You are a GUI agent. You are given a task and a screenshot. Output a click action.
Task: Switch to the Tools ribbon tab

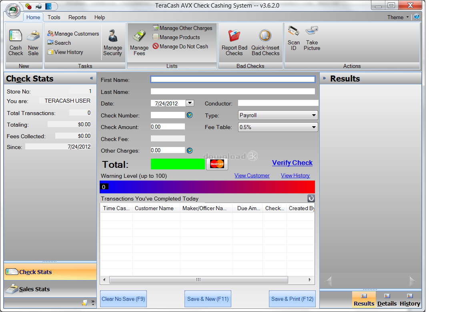click(54, 17)
